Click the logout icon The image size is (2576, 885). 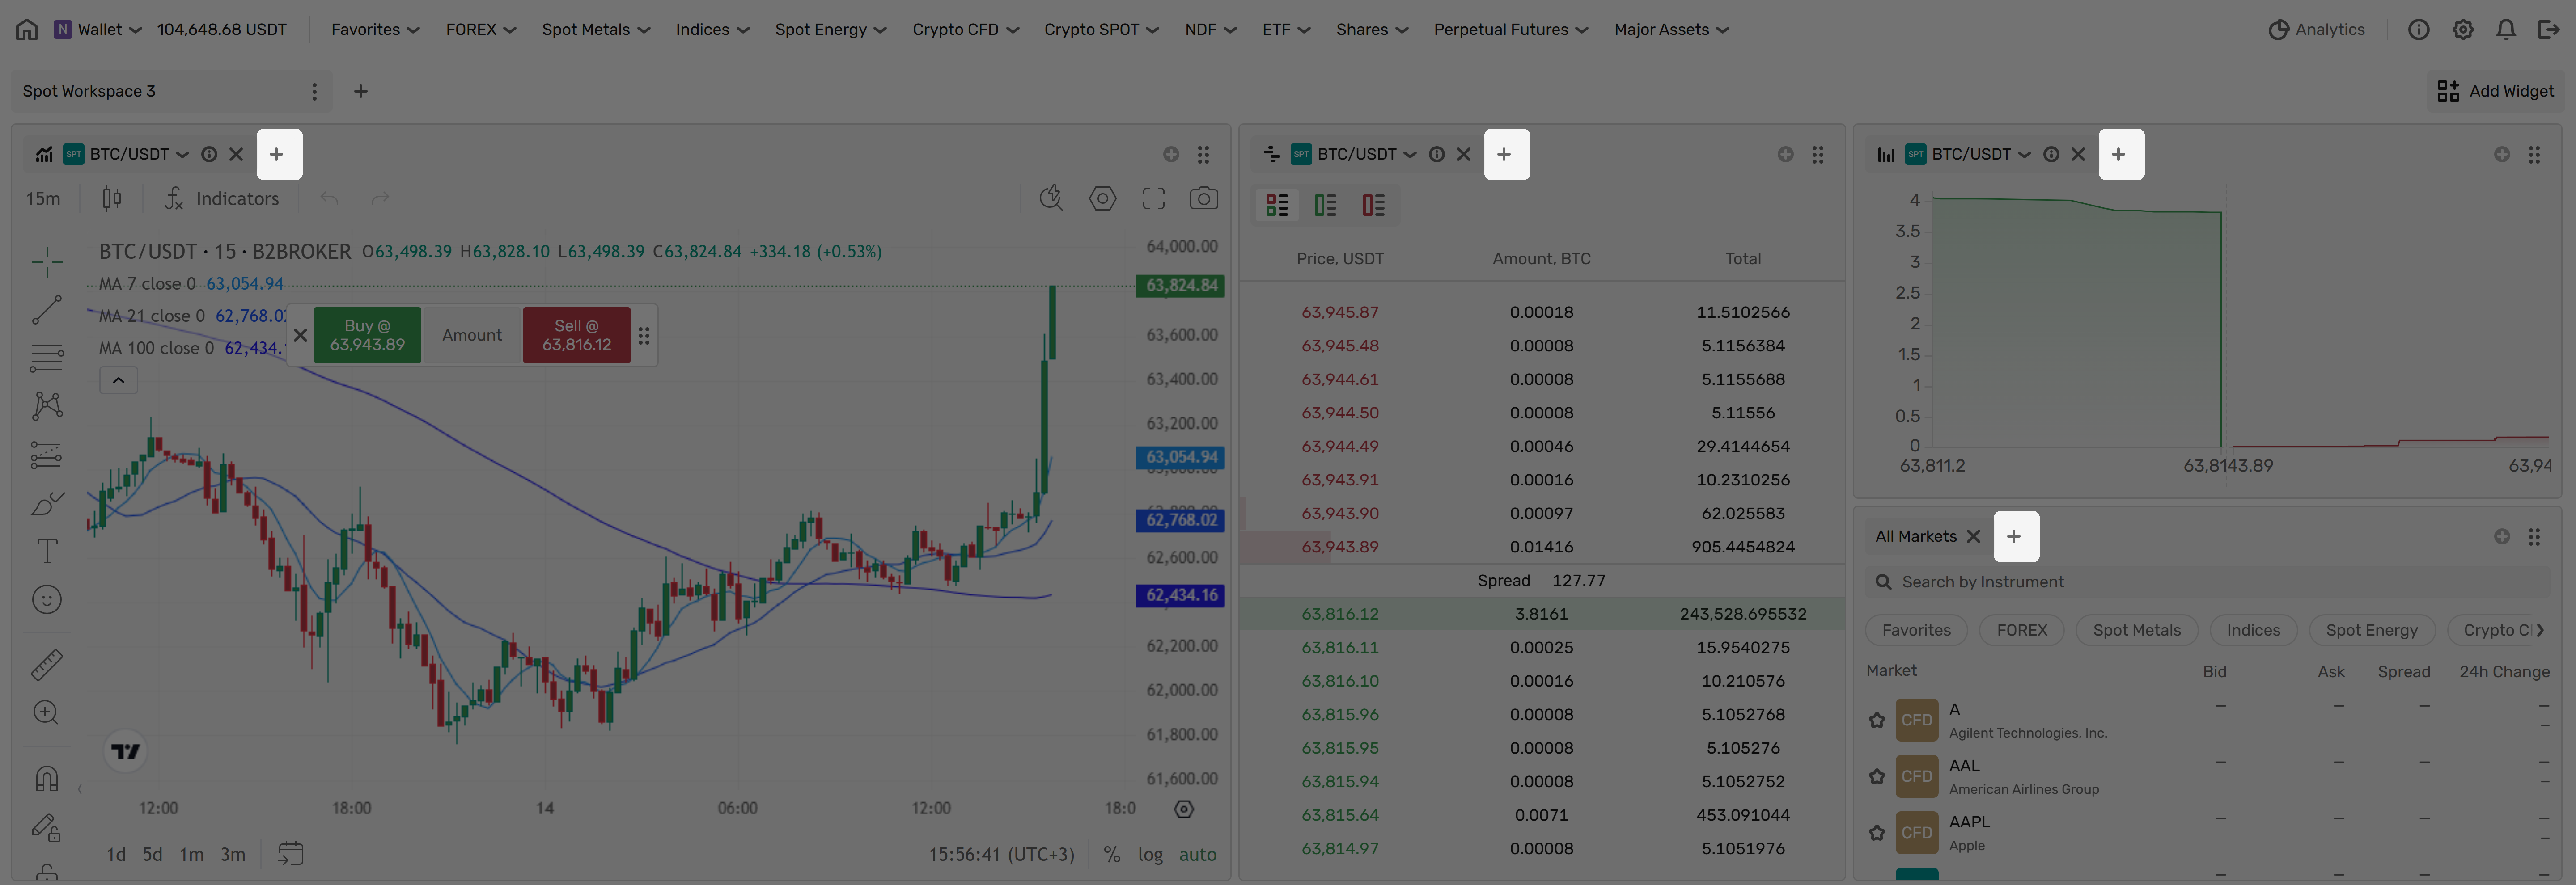click(2549, 29)
